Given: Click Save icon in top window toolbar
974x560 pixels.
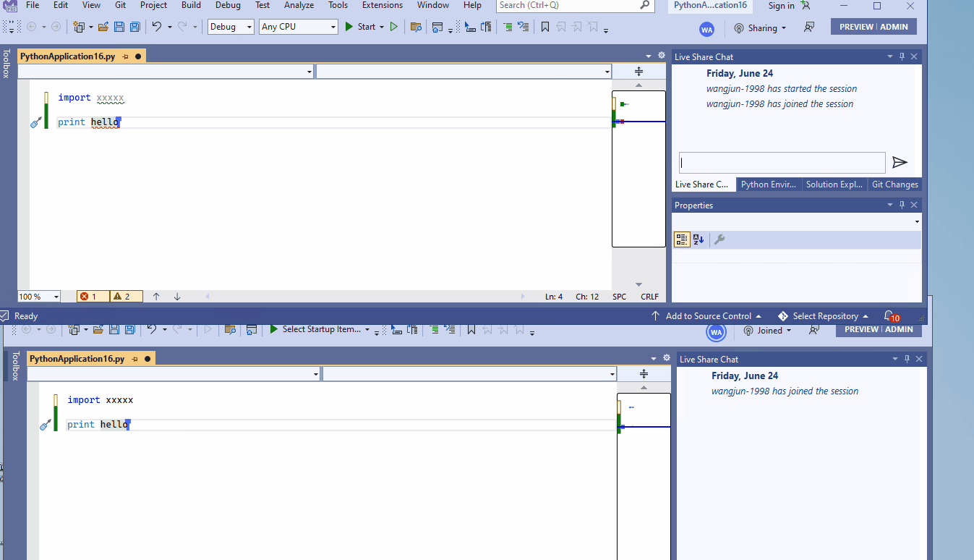Looking at the screenshot, I should (119, 27).
